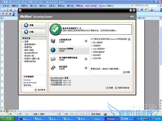Expand 计算机和文件 details arrow
The image size is (162, 121).
pyautogui.click(x=86, y=41)
